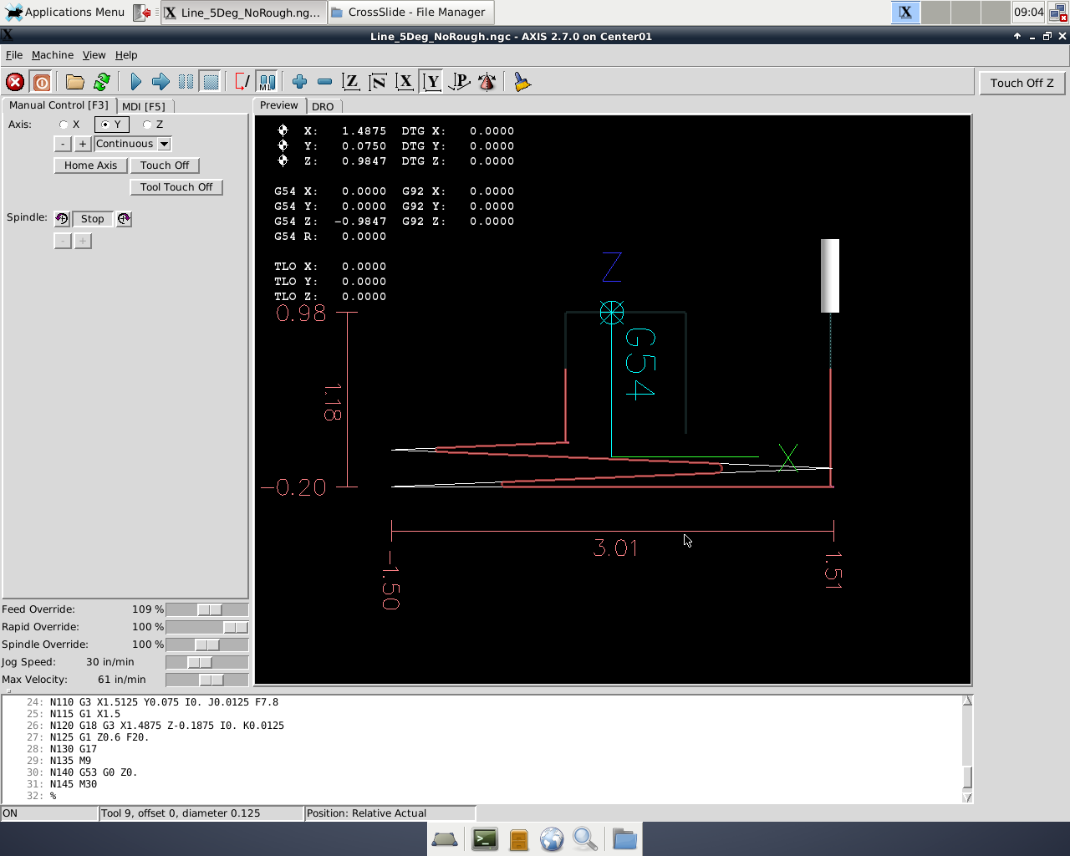Open the CrossSlide File Manager window

click(409, 13)
